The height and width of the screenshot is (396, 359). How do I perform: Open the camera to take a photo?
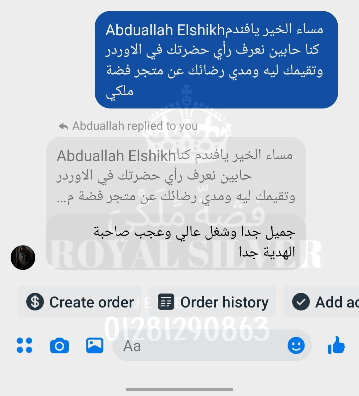(x=60, y=345)
